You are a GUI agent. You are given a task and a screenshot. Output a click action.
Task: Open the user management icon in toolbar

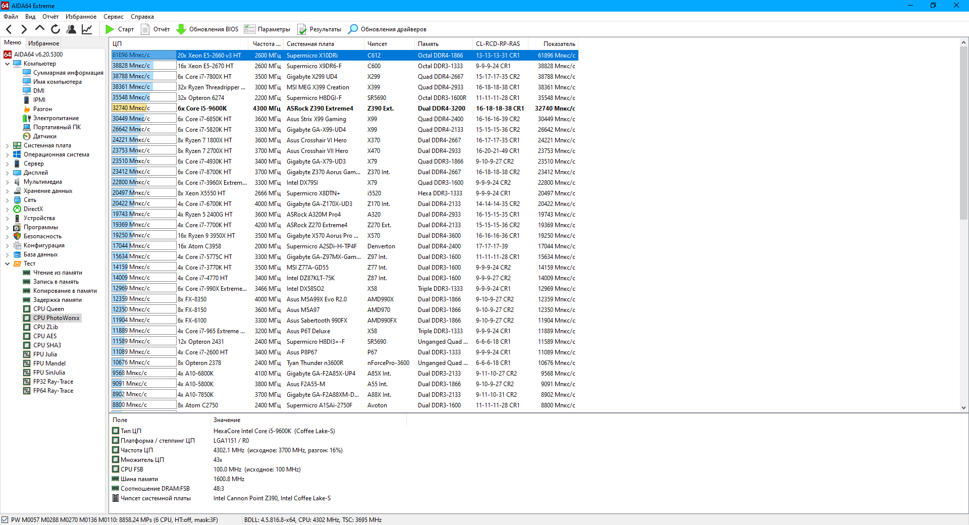(x=71, y=29)
